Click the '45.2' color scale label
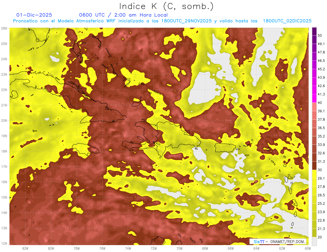This screenshot has height=252, width=327. click(321, 69)
